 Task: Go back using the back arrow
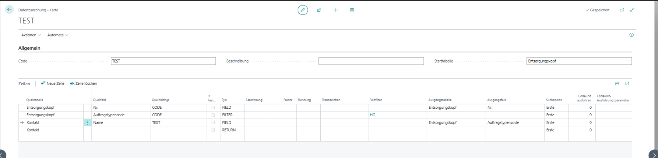9,10
